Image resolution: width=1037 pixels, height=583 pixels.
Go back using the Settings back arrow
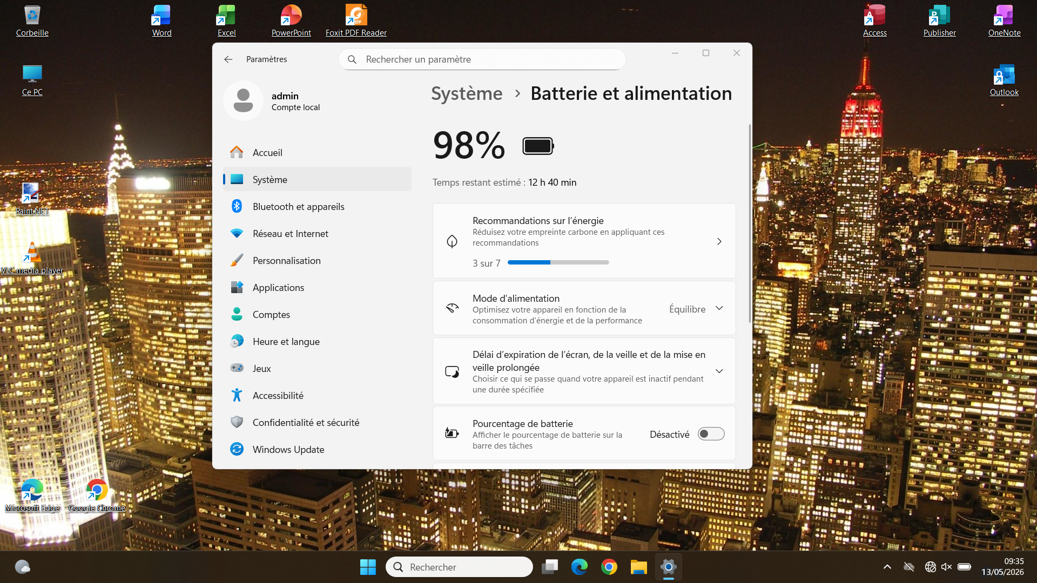228,59
